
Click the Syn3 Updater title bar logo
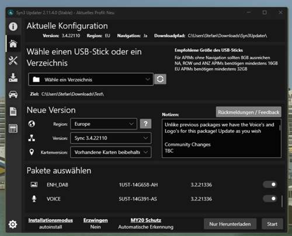11,13
